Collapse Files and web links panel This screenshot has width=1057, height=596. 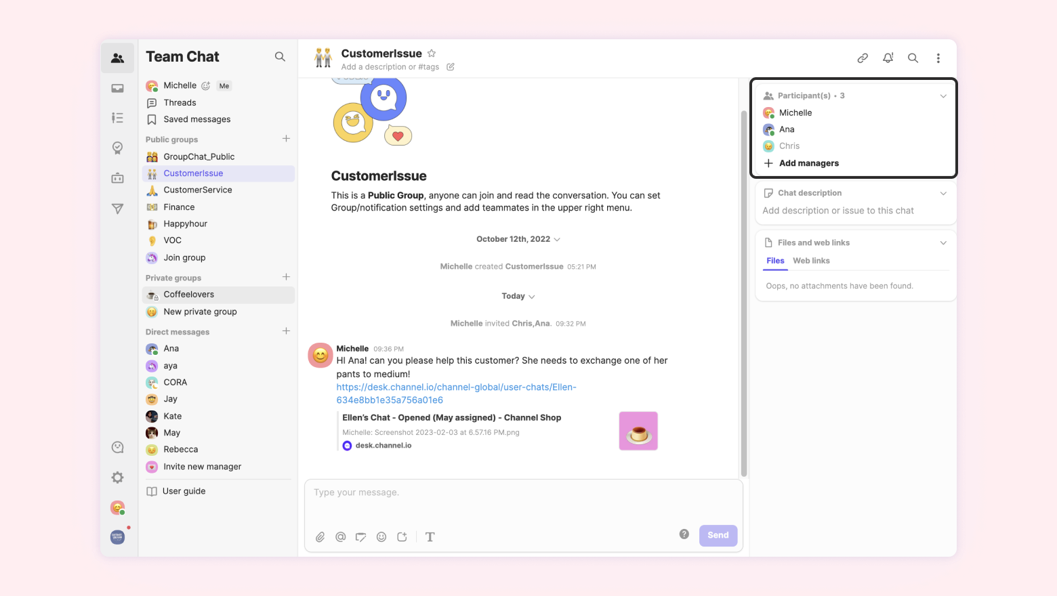coord(943,243)
